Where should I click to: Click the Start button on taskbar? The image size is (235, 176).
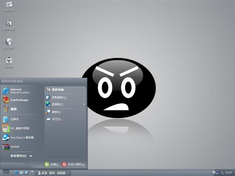6,173
